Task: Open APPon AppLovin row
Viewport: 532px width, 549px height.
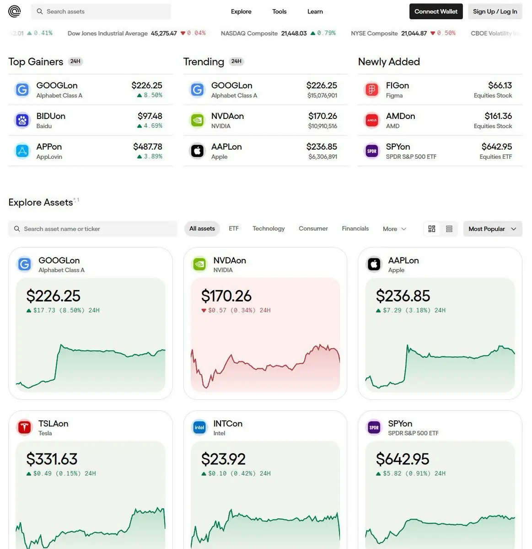Action: [91, 151]
